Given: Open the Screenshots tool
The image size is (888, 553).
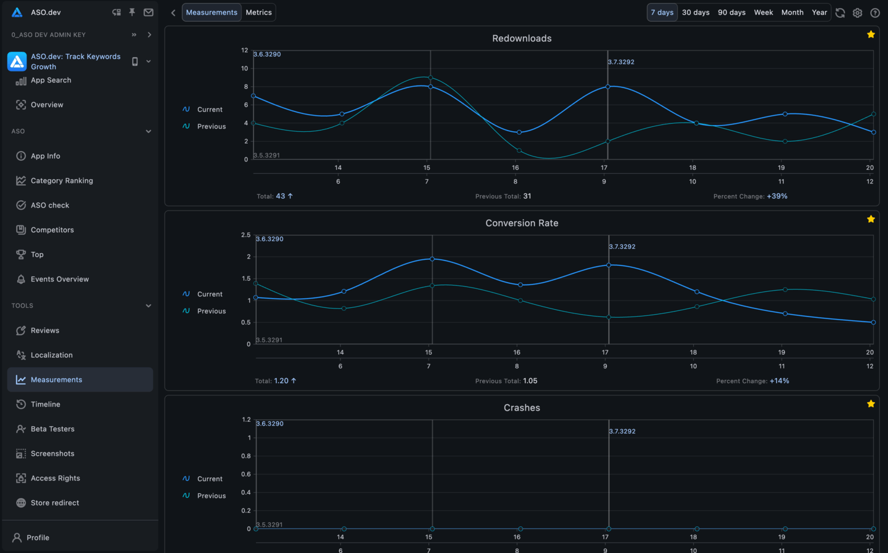Looking at the screenshot, I should (x=52, y=453).
